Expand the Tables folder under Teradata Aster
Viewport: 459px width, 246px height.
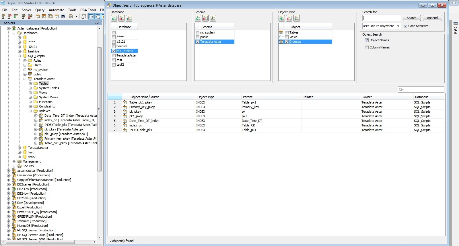tap(30, 83)
